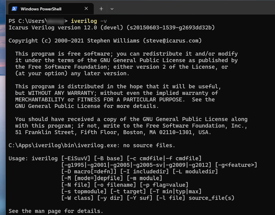Screen dimensions: 275x215
Task: Click the option '[-s topmodule]'
Action: [x=84, y=191]
